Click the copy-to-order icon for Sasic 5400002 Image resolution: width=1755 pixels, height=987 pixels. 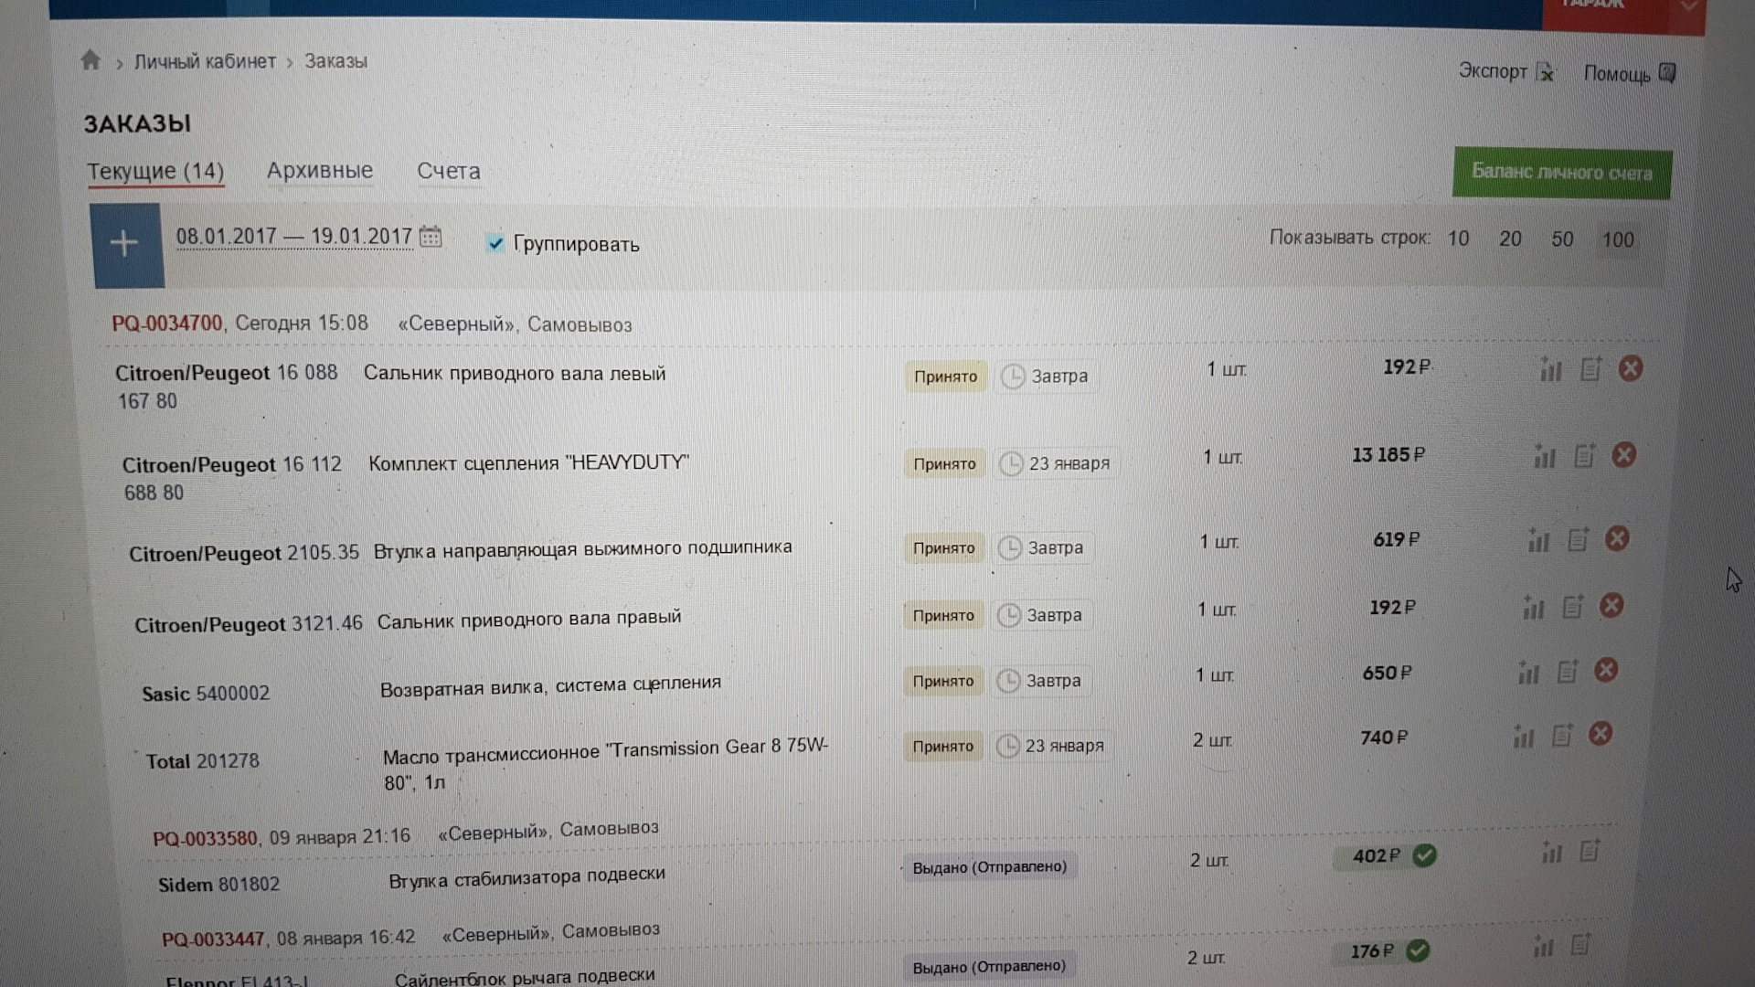coord(1566,672)
